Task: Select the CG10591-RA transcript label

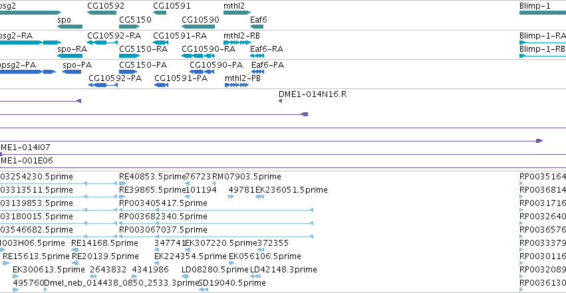Action: 180,36
